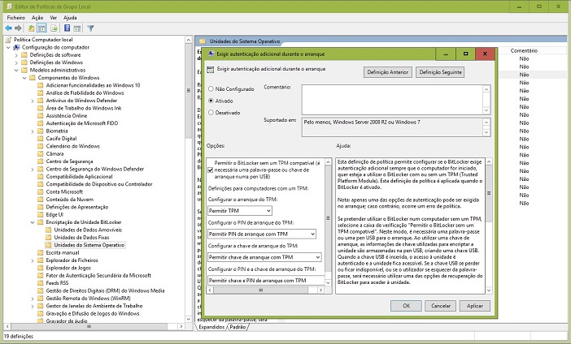Image resolution: width=571 pixels, height=344 pixels.
Task: Click the Cancelar button
Action: pyautogui.click(x=441, y=306)
